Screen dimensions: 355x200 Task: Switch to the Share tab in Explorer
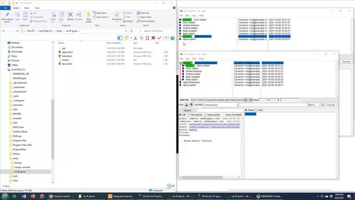pos(27,8)
